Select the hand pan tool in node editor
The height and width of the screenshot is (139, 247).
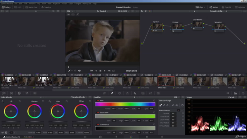pyautogui.click(x=146, y=11)
